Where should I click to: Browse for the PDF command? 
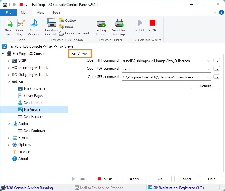217,69
